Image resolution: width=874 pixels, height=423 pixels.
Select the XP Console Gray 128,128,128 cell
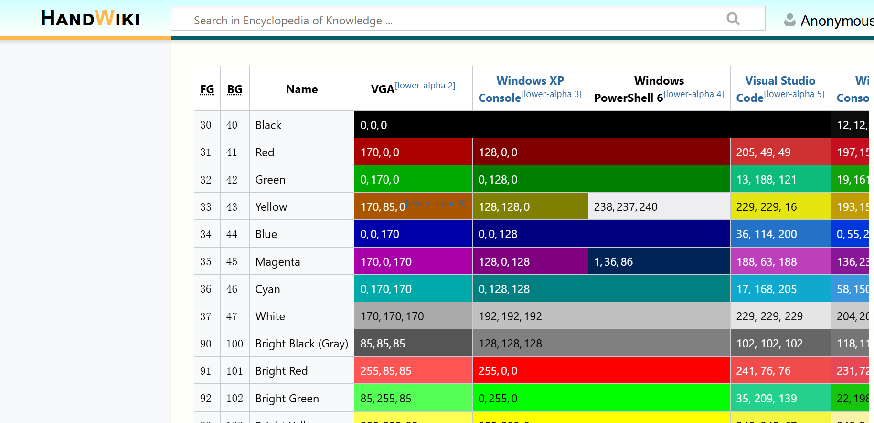(x=601, y=343)
